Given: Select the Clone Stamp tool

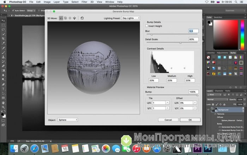Looking at the screenshot, I should pos(3,57).
